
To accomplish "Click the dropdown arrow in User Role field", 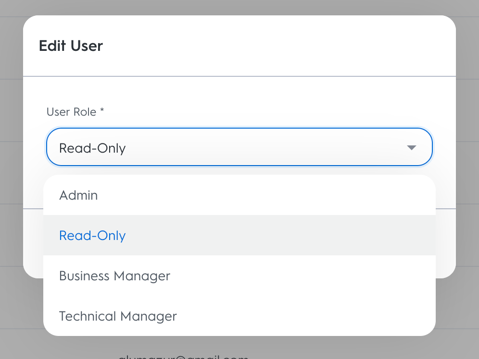I will (411, 147).
